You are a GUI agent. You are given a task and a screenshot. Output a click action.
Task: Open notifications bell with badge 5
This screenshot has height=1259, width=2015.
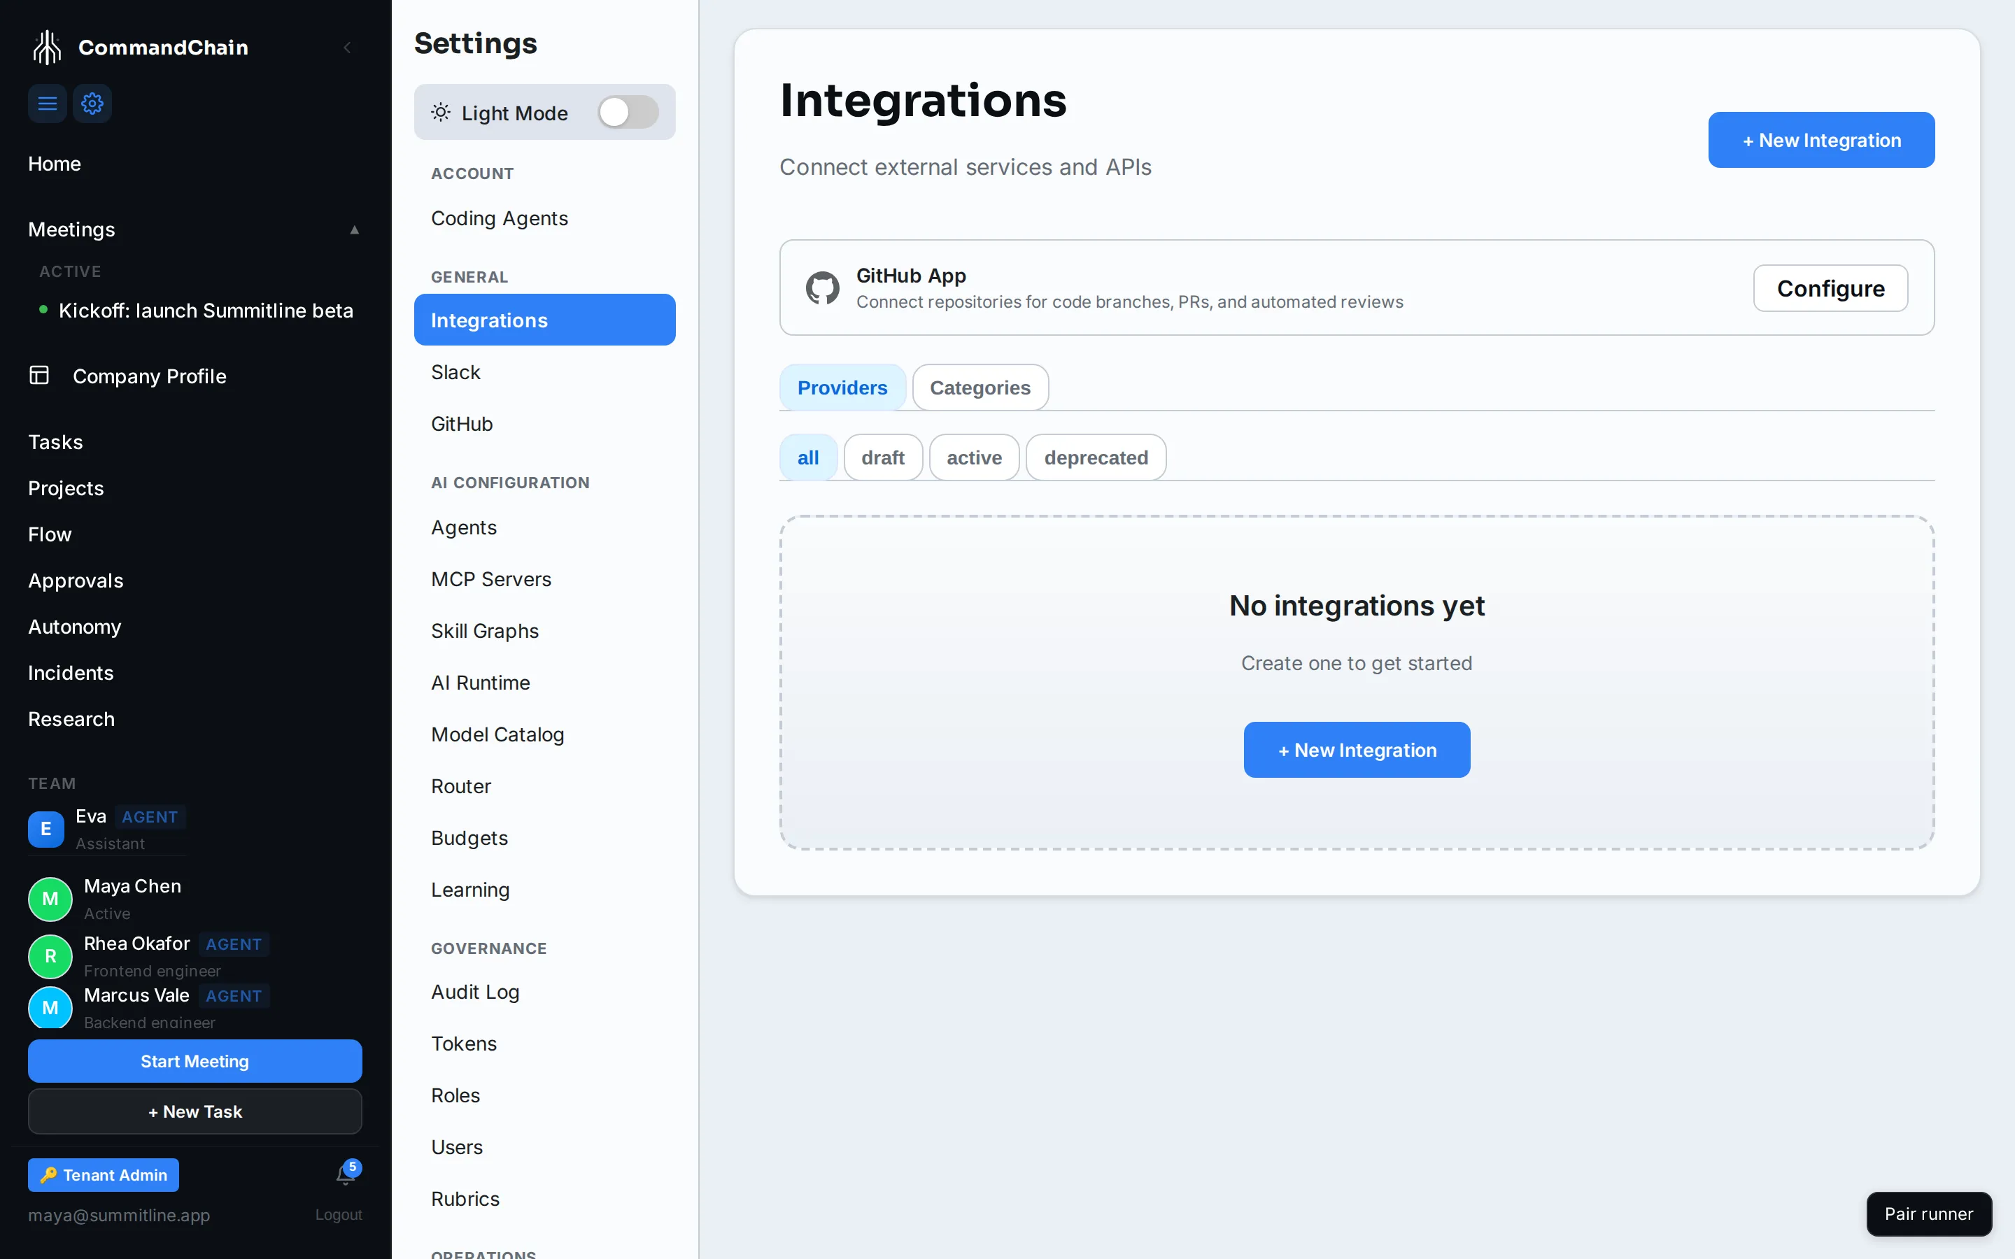[x=346, y=1174]
